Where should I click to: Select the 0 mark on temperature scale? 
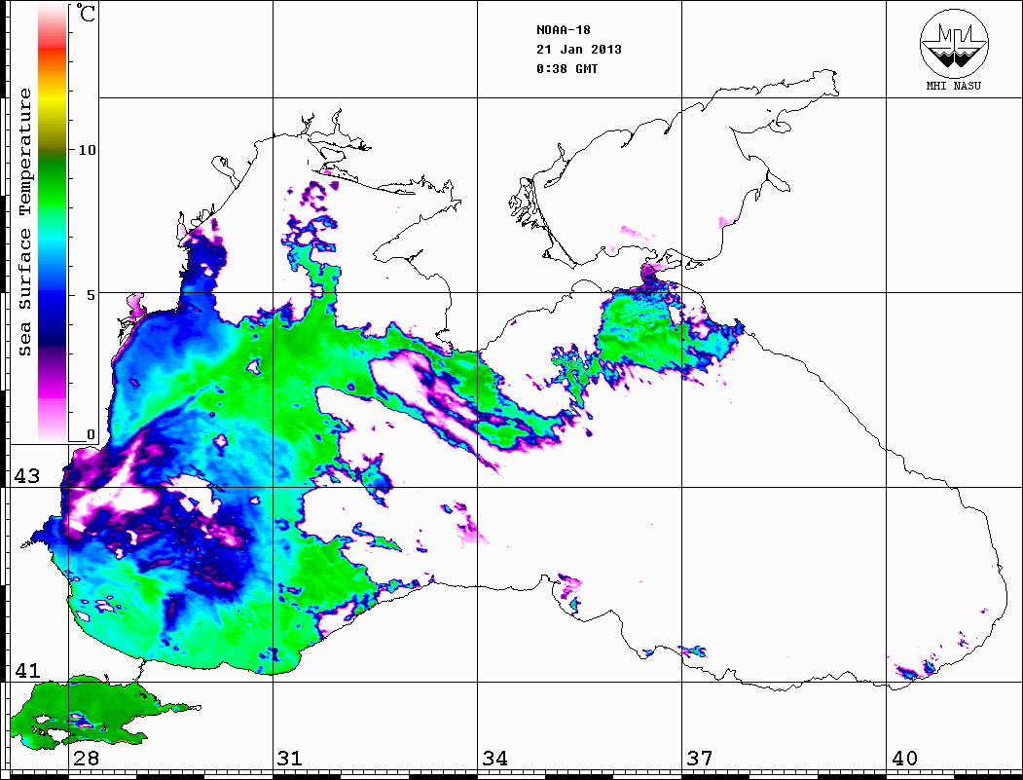(91, 434)
